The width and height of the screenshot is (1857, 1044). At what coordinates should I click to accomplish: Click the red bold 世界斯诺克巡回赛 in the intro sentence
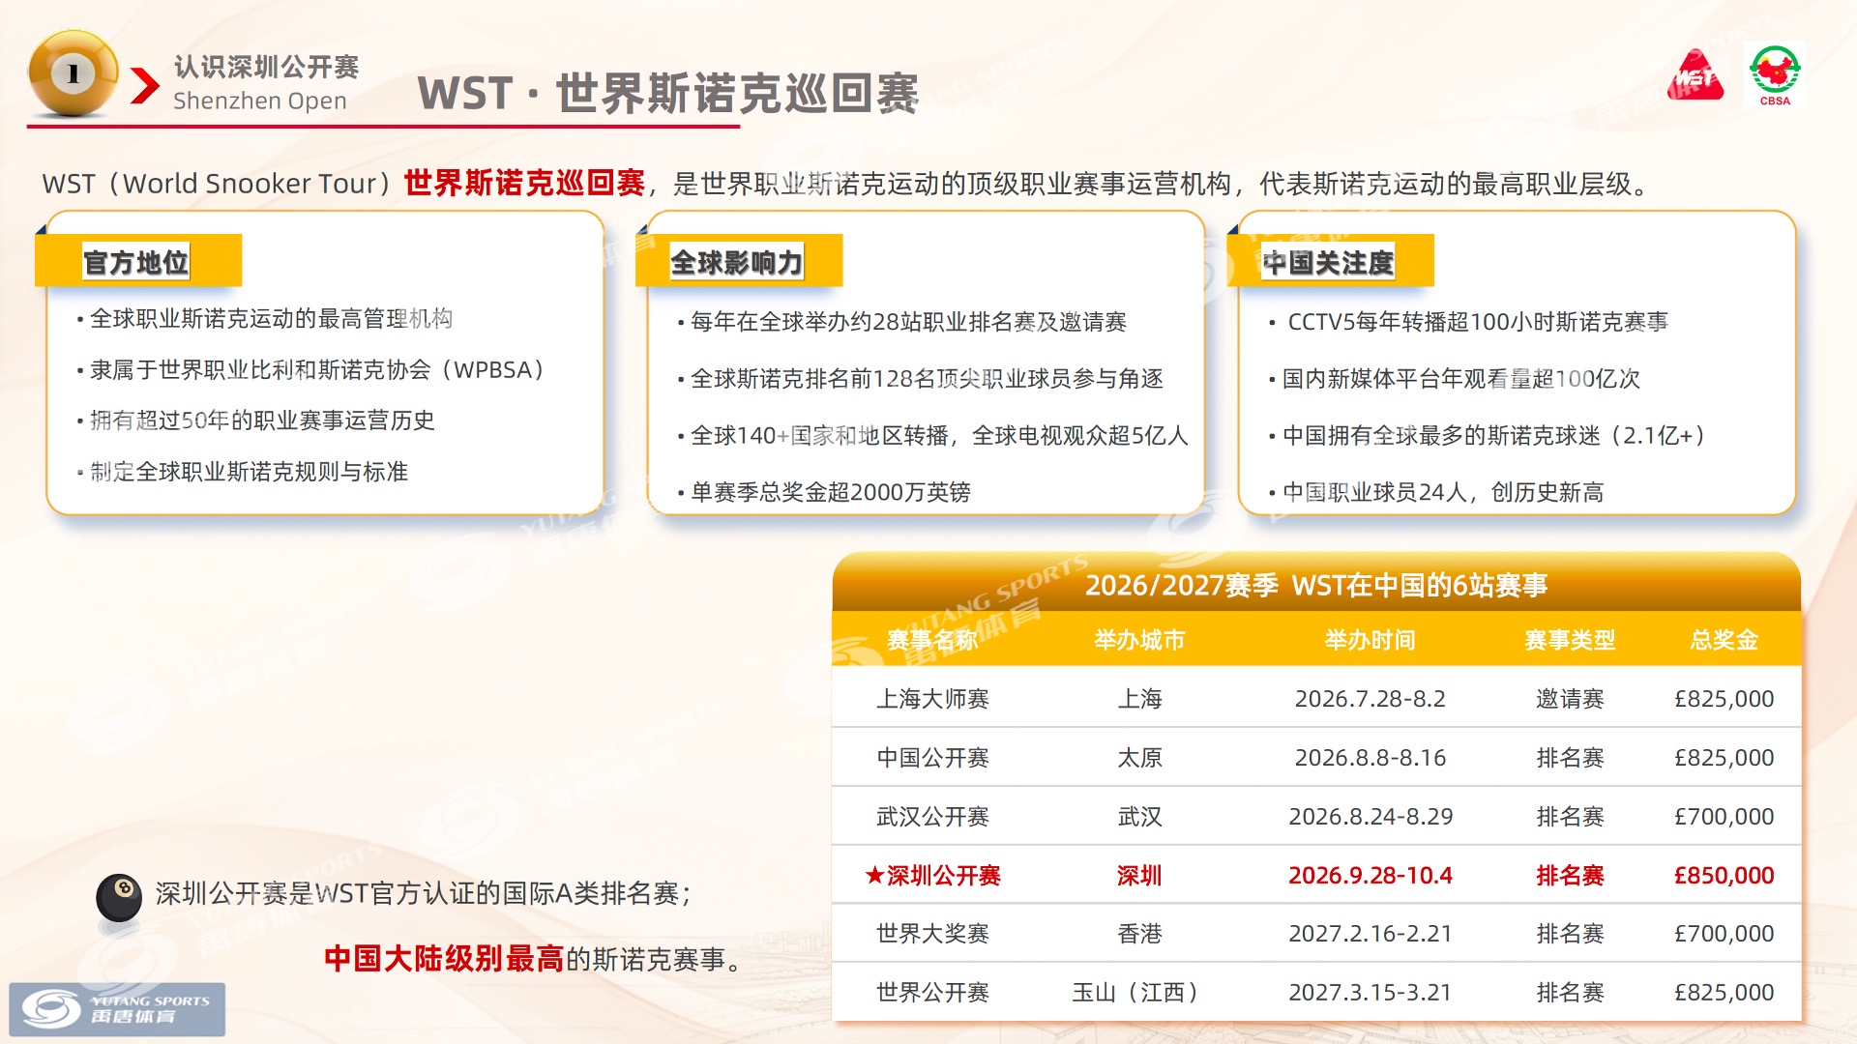pyautogui.click(x=524, y=183)
